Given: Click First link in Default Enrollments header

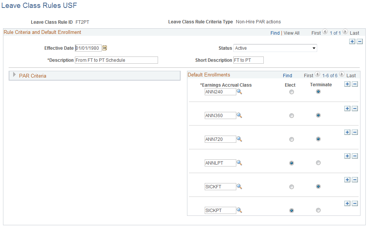Looking at the screenshot, I should [309, 76].
